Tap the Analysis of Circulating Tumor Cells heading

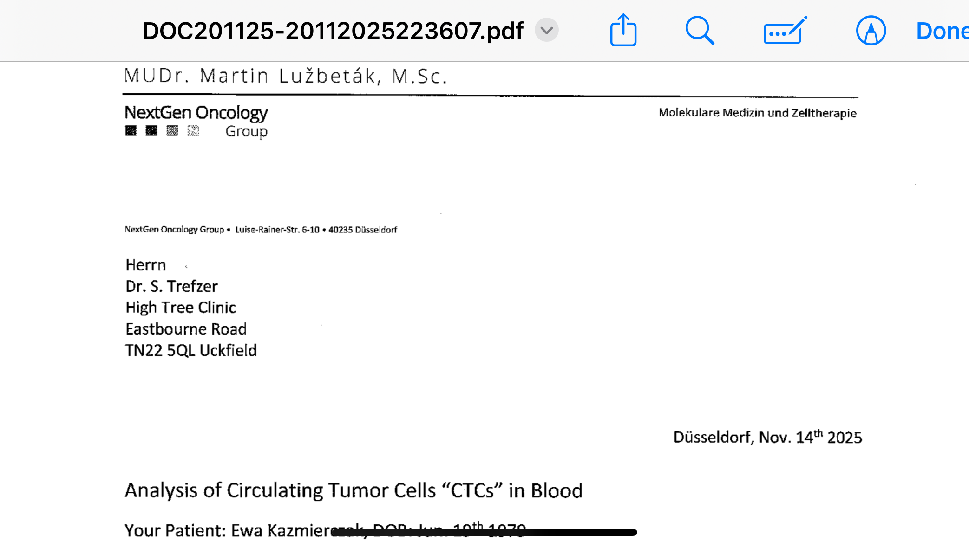pyautogui.click(x=353, y=490)
